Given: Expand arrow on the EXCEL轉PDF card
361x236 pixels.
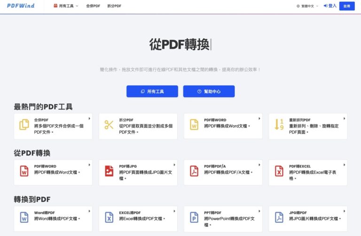Looking at the screenshot, I should [174, 211].
